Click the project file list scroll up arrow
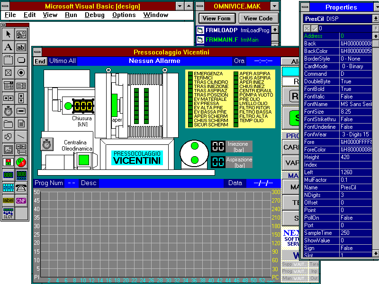 click(x=275, y=30)
